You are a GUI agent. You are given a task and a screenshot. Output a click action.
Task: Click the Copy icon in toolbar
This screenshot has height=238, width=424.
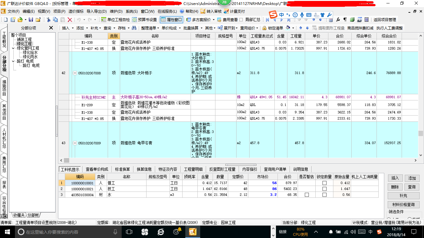55,20
